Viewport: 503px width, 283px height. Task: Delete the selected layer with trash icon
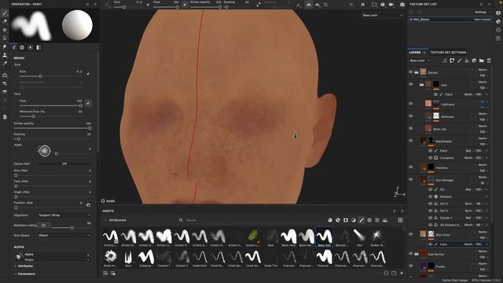[489, 61]
